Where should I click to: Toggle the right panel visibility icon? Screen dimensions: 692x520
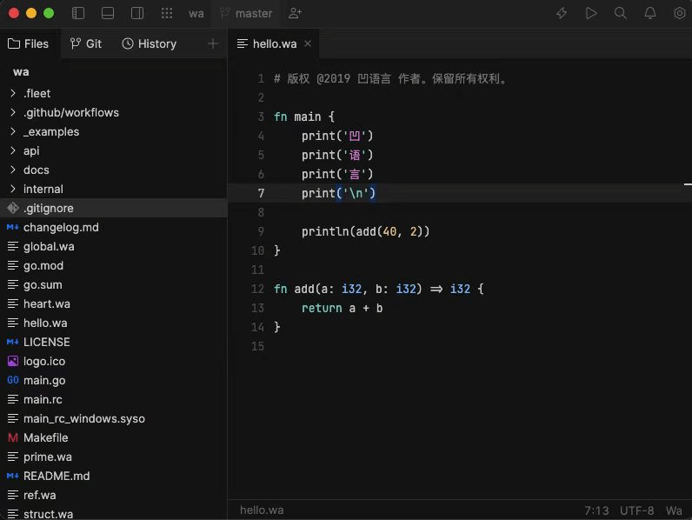click(x=137, y=13)
